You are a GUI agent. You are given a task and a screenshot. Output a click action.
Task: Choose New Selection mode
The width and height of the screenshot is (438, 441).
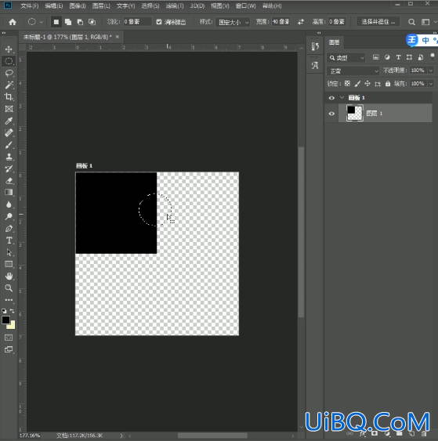click(x=56, y=22)
